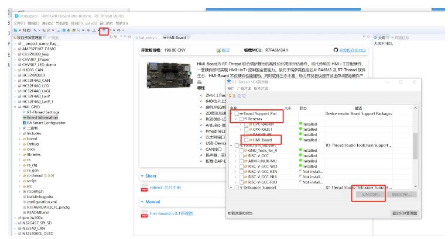Click the download program toolbar icon

[94, 30]
